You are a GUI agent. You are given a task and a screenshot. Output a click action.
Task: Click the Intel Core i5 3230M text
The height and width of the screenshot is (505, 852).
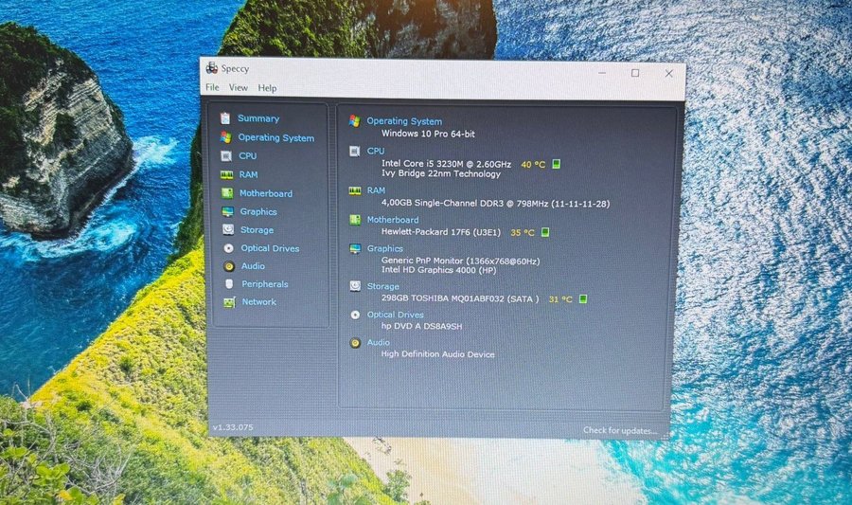point(446,164)
